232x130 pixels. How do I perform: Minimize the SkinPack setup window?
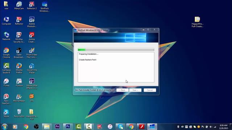(143, 30)
